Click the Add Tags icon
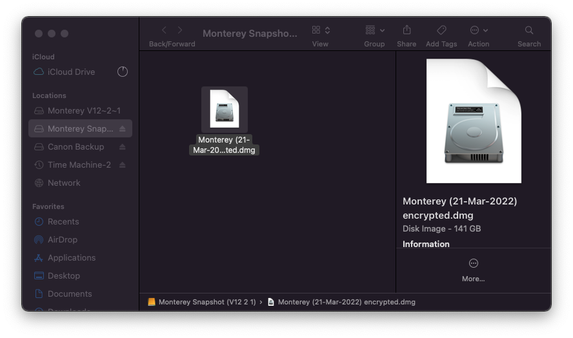573x338 pixels. tap(441, 30)
